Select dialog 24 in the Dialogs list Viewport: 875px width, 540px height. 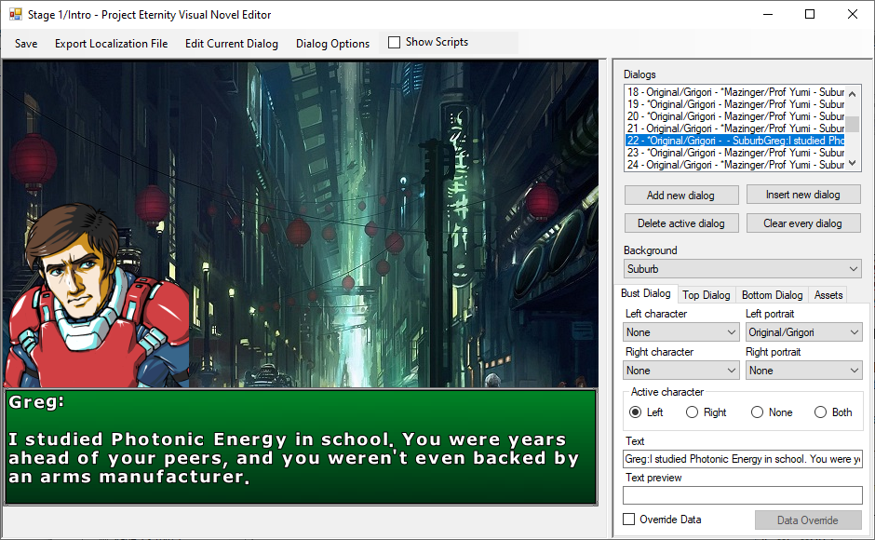(735, 165)
